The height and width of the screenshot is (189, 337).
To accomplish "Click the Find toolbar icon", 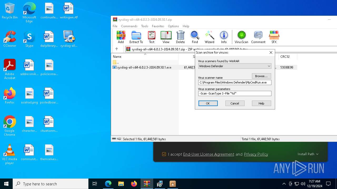I will (x=195, y=37).
